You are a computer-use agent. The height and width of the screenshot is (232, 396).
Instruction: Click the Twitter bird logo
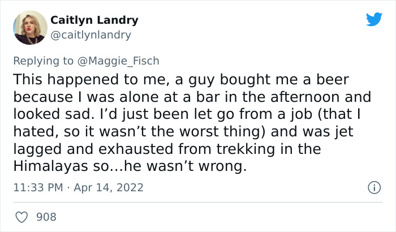tap(374, 19)
